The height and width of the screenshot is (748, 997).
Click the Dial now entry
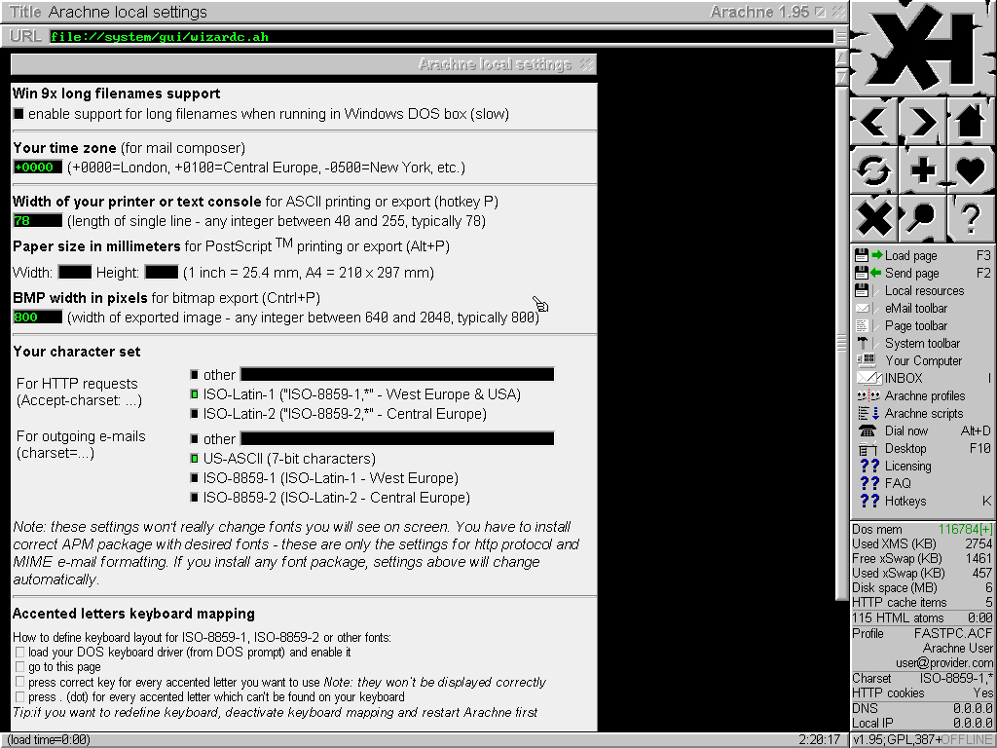[906, 430]
